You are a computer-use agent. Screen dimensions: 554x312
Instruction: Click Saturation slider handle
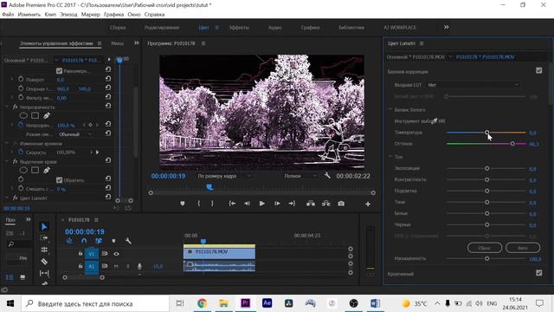(x=486, y=258)
